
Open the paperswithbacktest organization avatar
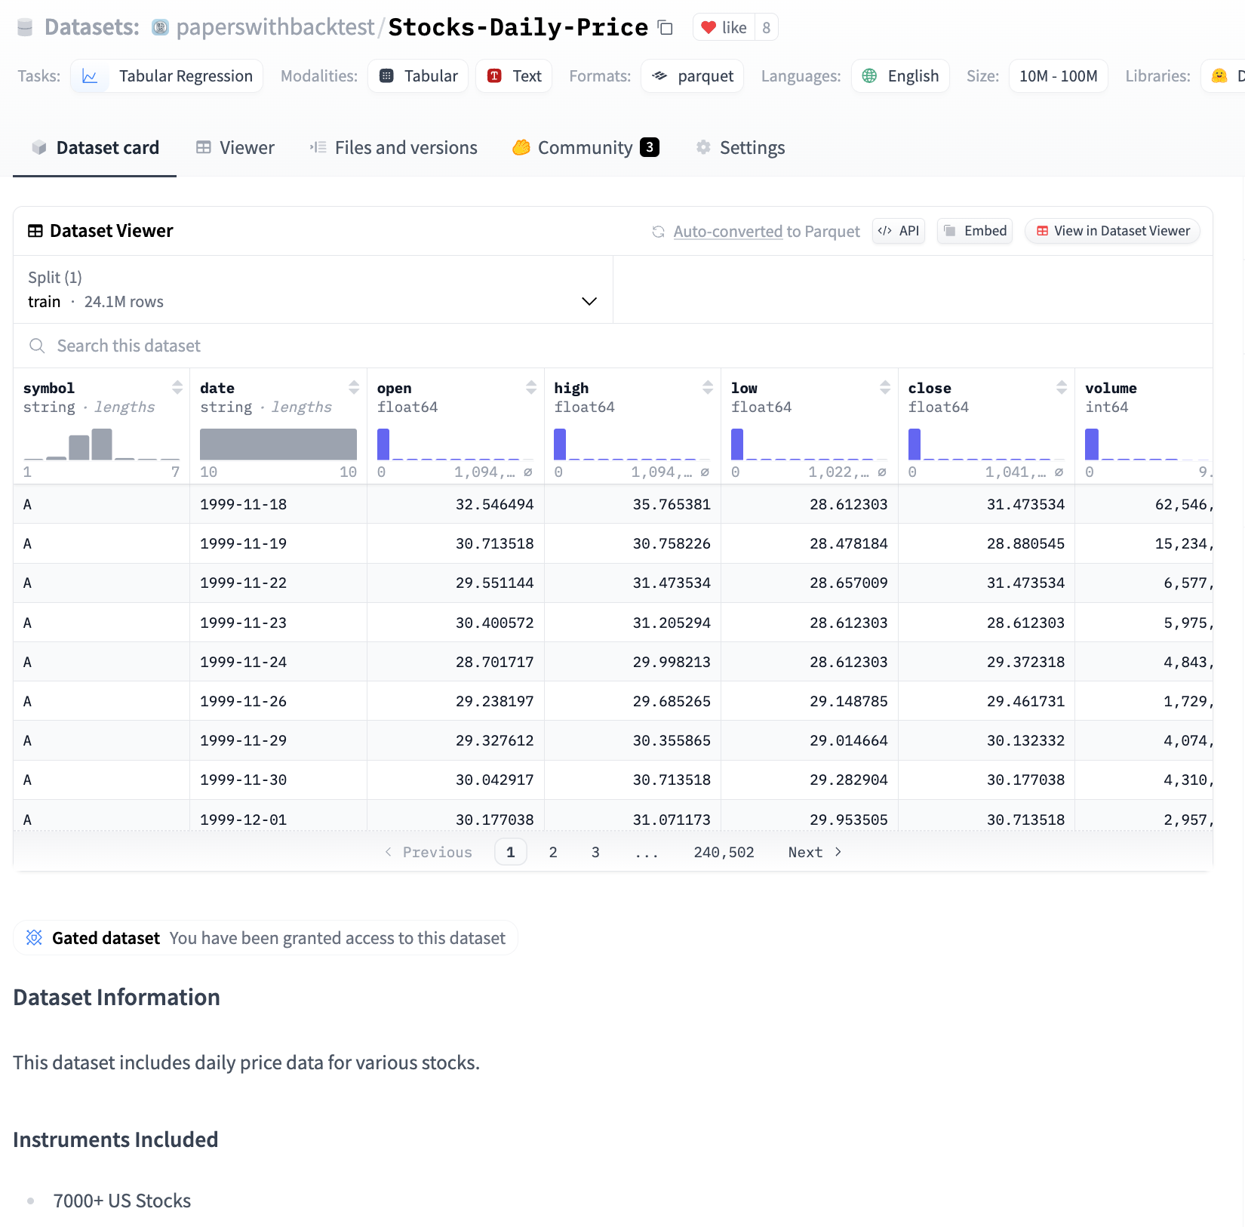point(159,27)
